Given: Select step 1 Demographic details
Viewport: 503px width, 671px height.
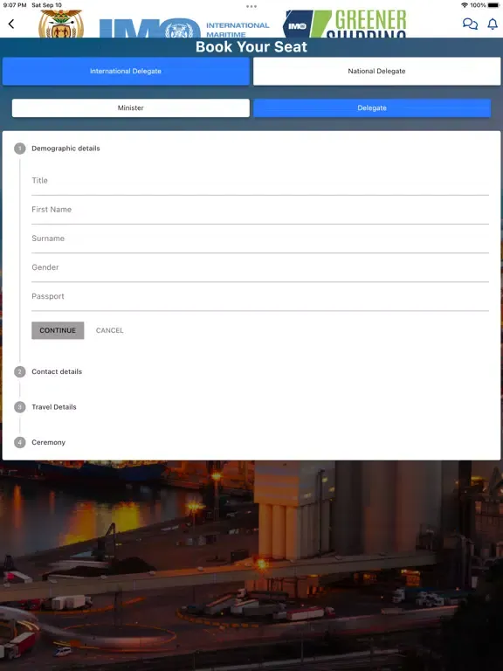Looking at the screenshot, I should 57,149.
